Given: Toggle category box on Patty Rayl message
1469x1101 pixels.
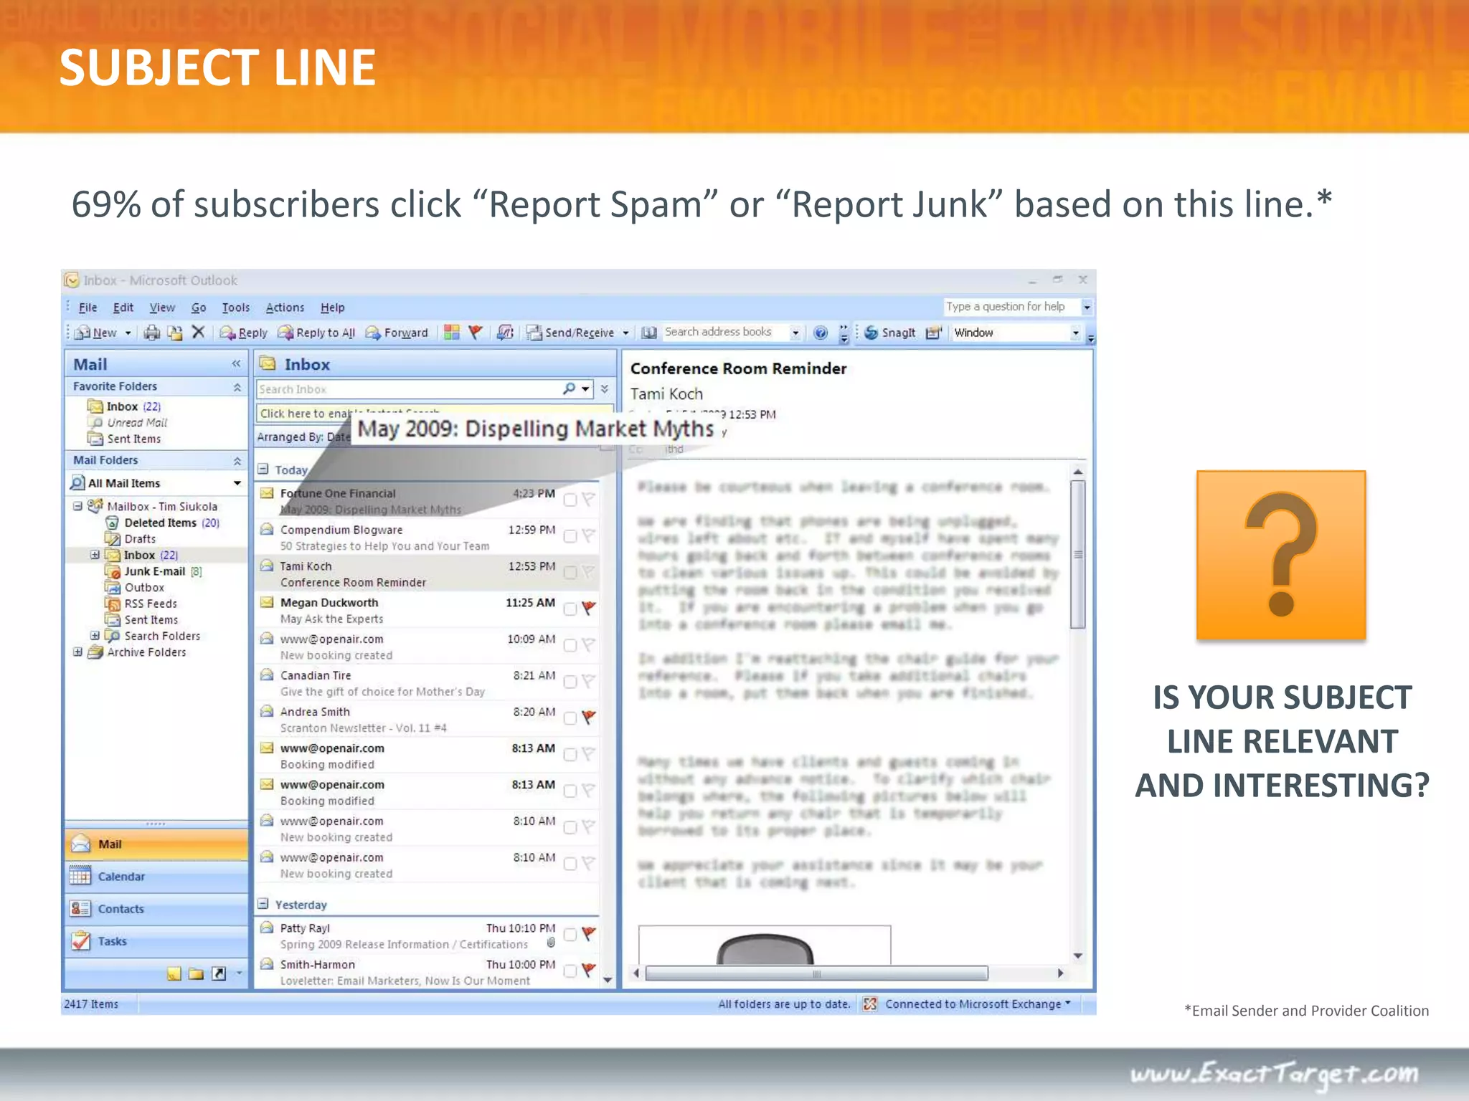Looking at the screenshot, I should pos(570,935).
